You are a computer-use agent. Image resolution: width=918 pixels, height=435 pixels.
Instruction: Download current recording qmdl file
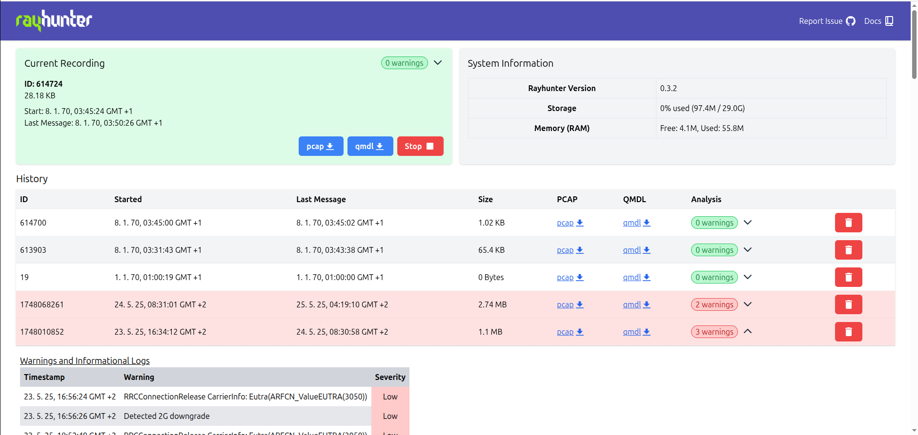[x=370, y=146]
